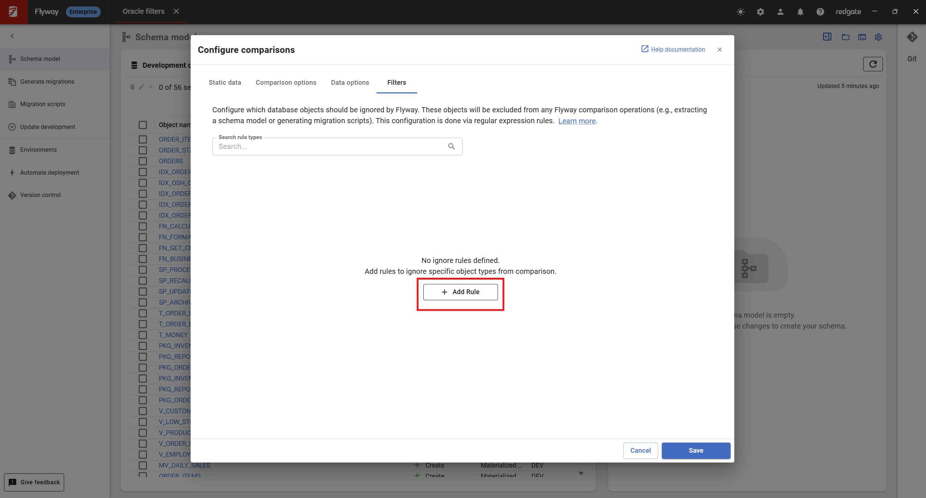Viewport: 926px width, 498px height.
Task: Close the Oracle filters tab
Action: click(x=177, y=11)
